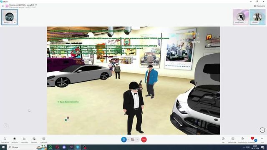
Task: Switch to Skype in the taskbar
Action: click(78, 147)
